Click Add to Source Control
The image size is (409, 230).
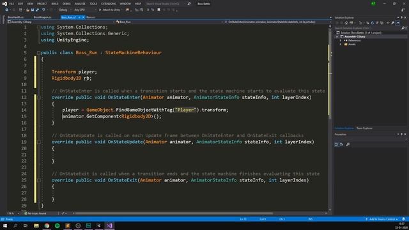click(x=382, y=219)
